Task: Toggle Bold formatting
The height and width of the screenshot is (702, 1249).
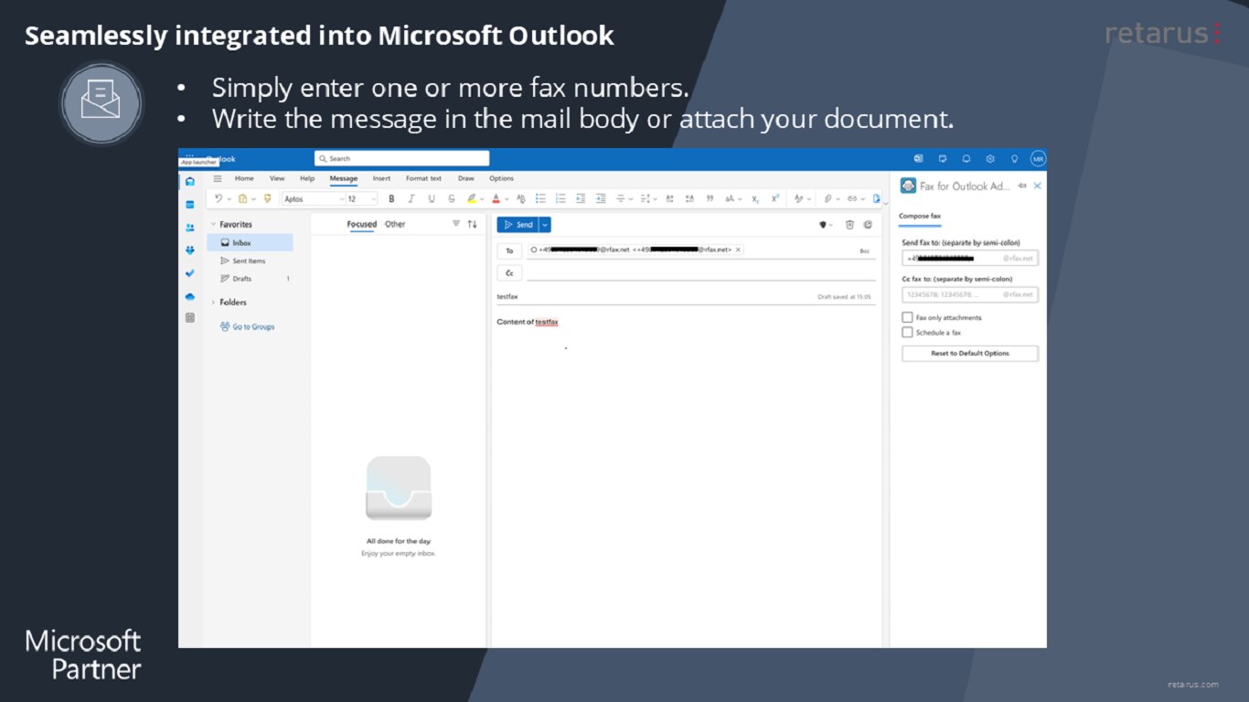Action: pyautogui.click(x=391, y=198)
